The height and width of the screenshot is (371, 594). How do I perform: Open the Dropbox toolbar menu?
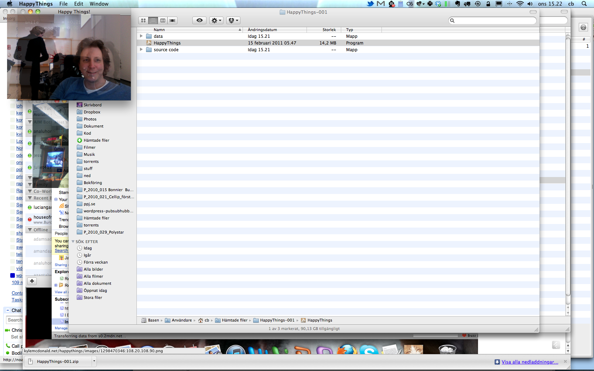point(233,20)
